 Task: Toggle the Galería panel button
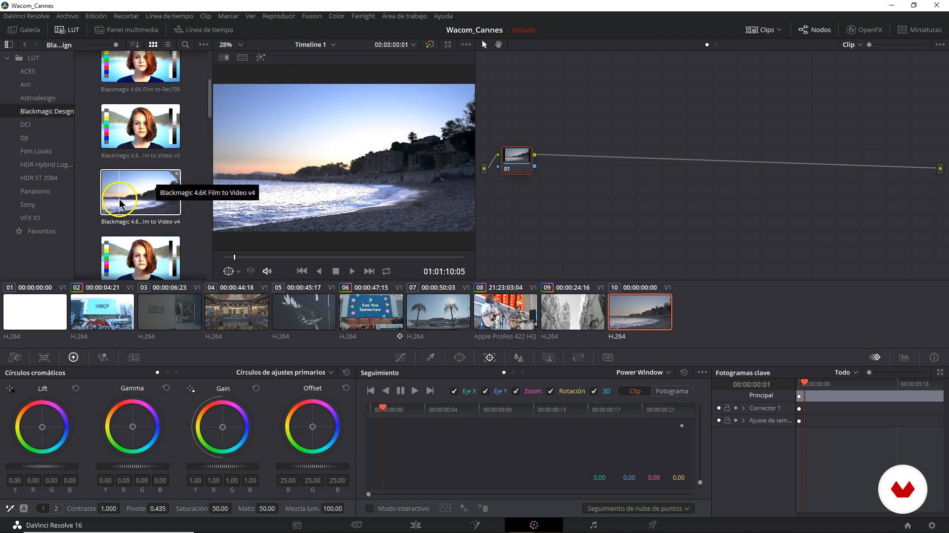[24, 30]
